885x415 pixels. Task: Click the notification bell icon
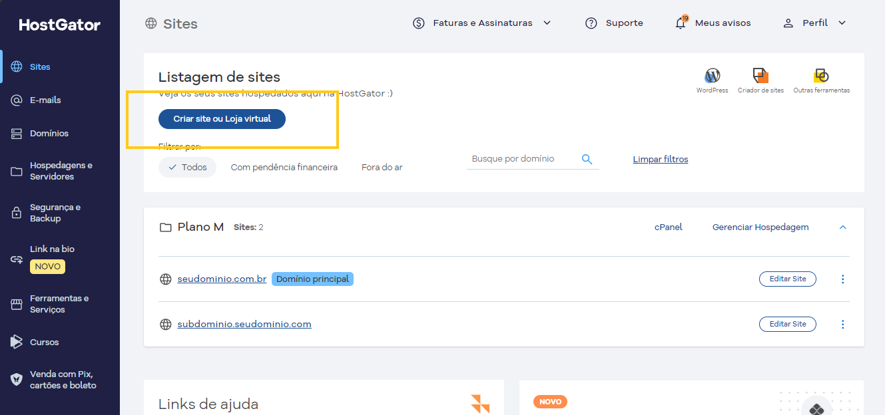tap(681, 24)
